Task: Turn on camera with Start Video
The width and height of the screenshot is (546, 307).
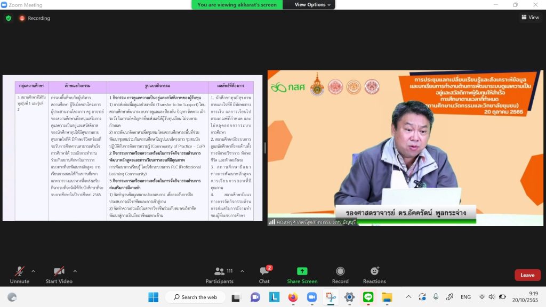Action: 59,271
